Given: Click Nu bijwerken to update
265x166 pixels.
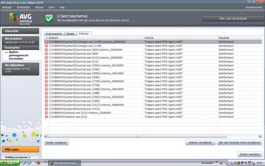Looking at the screenshot, I should coord(20,69).
